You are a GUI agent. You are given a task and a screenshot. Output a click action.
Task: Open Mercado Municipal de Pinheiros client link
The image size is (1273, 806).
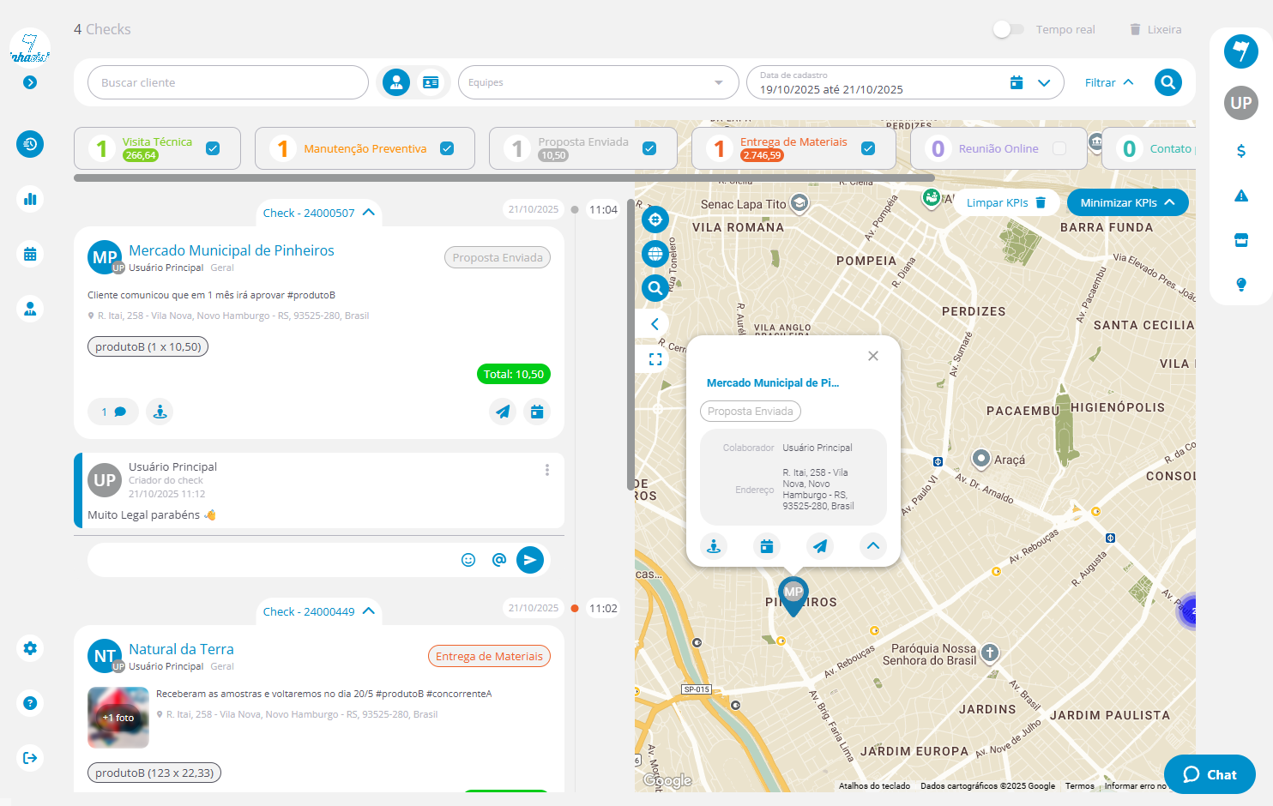[232, 250]
